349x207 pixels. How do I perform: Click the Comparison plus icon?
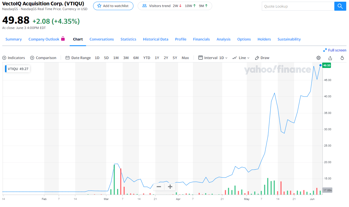coord(32,58)
